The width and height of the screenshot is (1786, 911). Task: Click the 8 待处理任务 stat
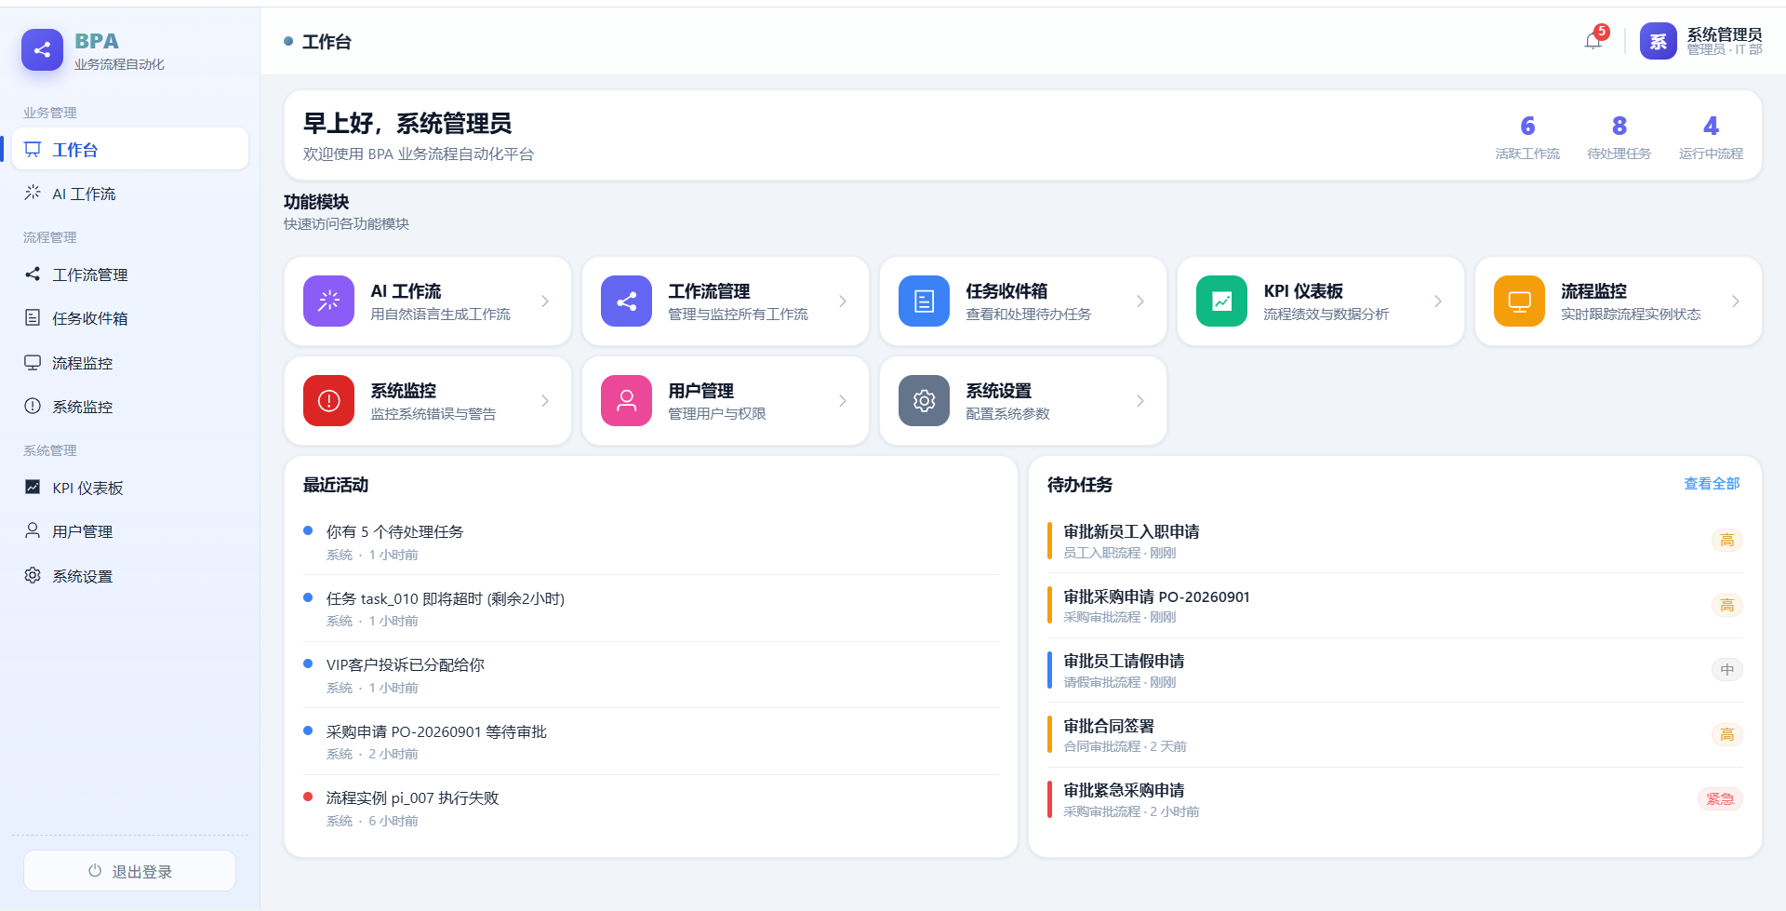(1619, 137)
